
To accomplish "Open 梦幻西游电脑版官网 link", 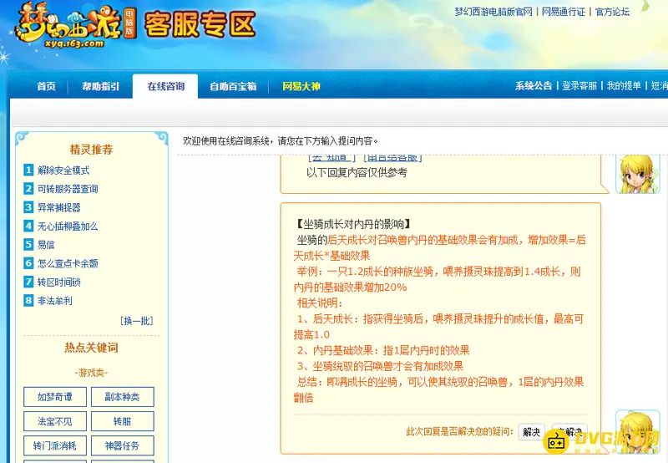I will (493, 12).
